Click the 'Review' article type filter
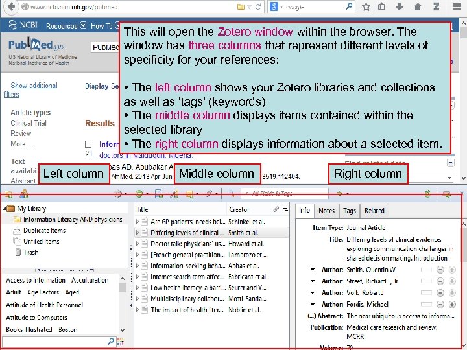The image size is (467, 350). (21, 134)
